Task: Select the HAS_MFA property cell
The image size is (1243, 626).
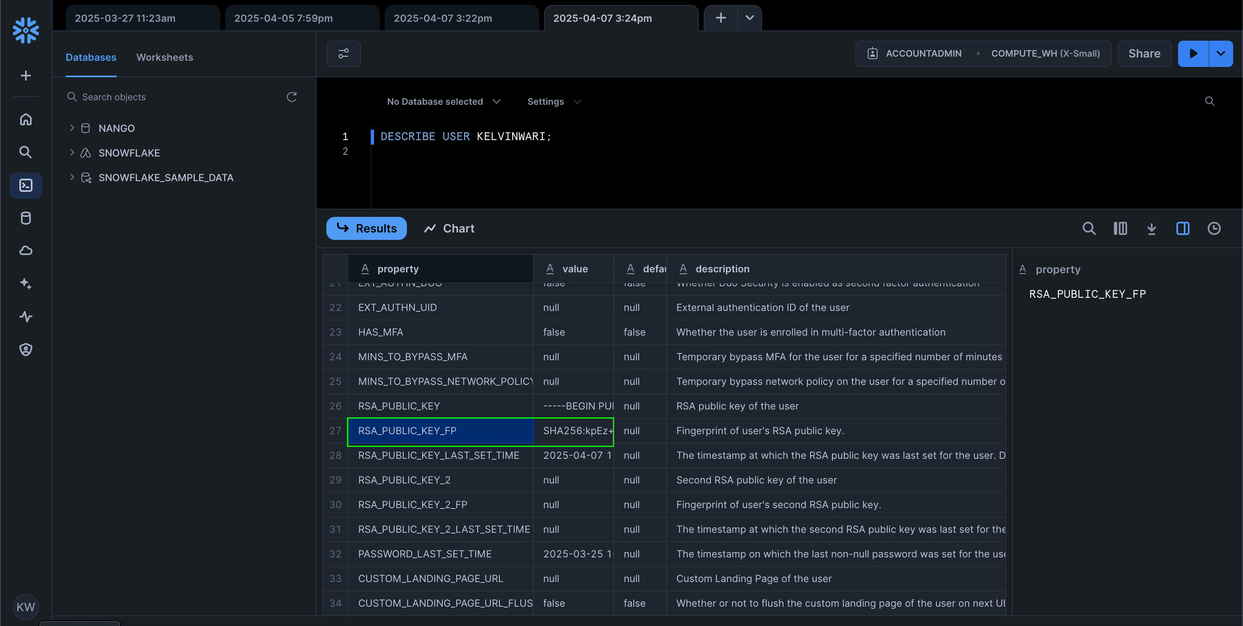Action: (441, 332)
